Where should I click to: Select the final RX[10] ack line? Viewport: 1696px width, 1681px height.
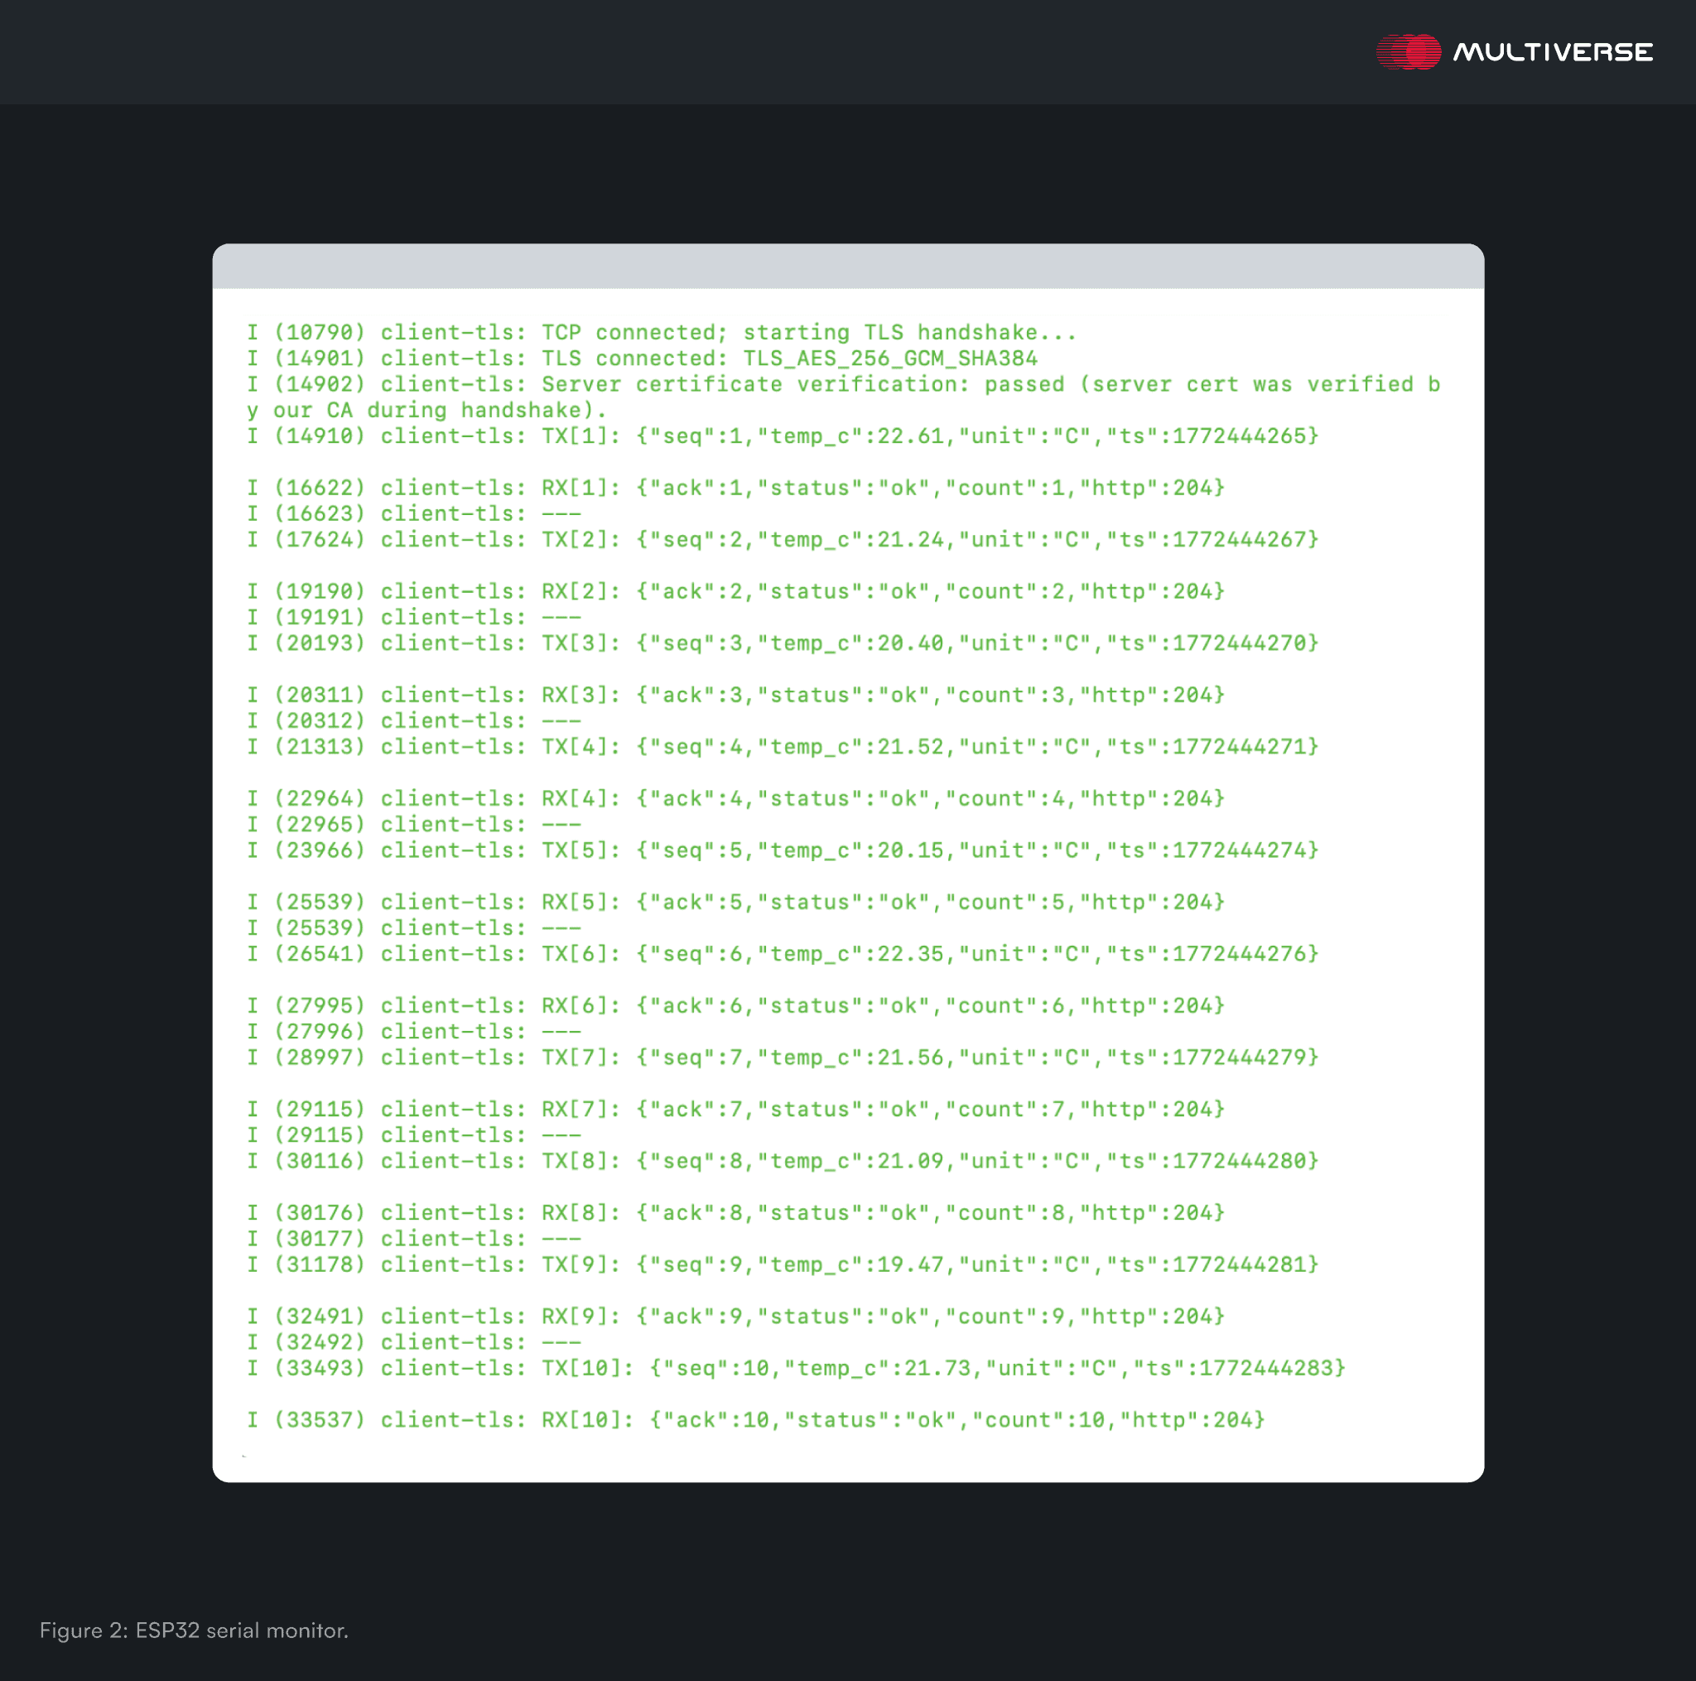(755, 1420)
